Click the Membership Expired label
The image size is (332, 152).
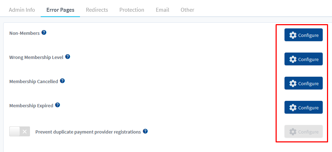[31, 105]
